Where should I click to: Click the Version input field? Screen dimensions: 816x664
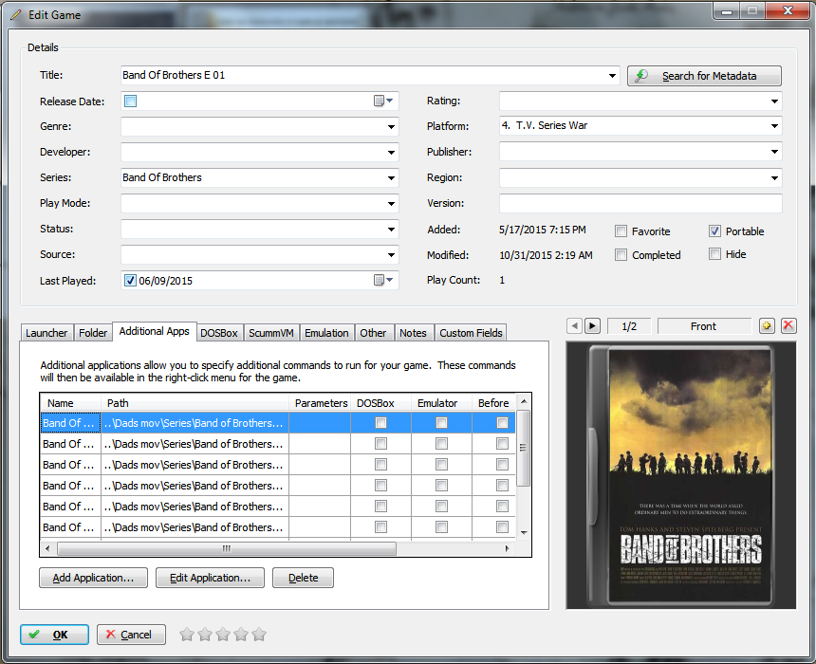tap(640, 203)
